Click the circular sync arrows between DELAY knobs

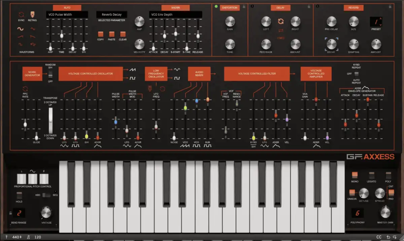281,21
